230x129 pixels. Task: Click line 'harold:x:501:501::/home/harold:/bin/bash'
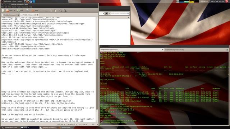click(26, 49)
